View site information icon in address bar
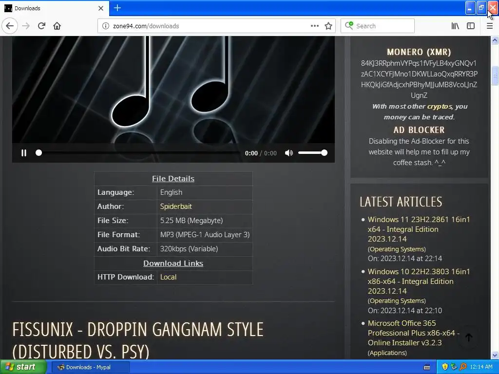This screenshot has width=499, height=374. (x=106, y=26)
